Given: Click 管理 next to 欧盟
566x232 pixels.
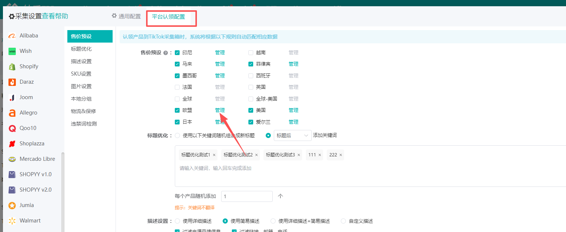Looking at the screenshot, I should click(x=220, y=110).
